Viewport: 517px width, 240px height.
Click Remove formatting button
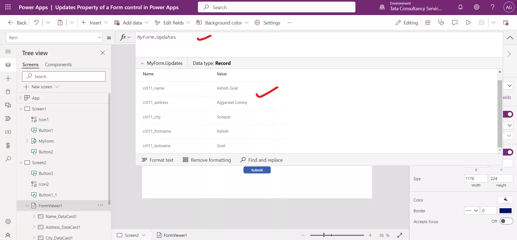point(207,160)
